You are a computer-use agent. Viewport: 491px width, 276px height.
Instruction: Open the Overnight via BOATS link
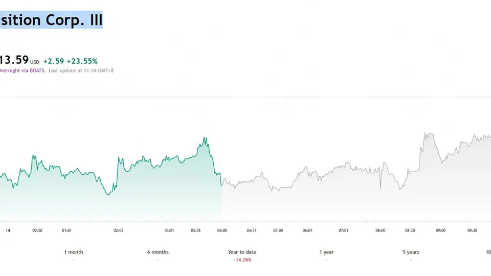23,71
